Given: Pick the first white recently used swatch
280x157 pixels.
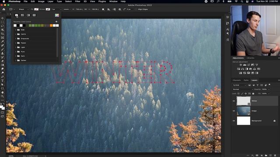Looking at the screenshot, I should [15, 26].
